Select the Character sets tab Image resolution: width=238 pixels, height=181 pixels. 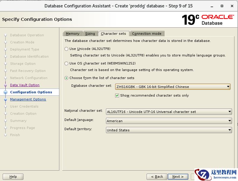pos(114,34)
